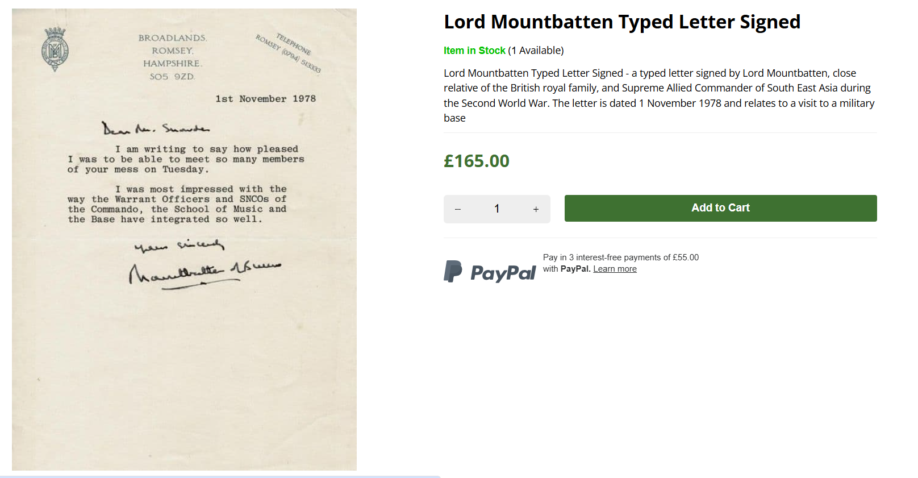Open the Mountbatten letter product image

pyautogui.click(x=184, y=341)
